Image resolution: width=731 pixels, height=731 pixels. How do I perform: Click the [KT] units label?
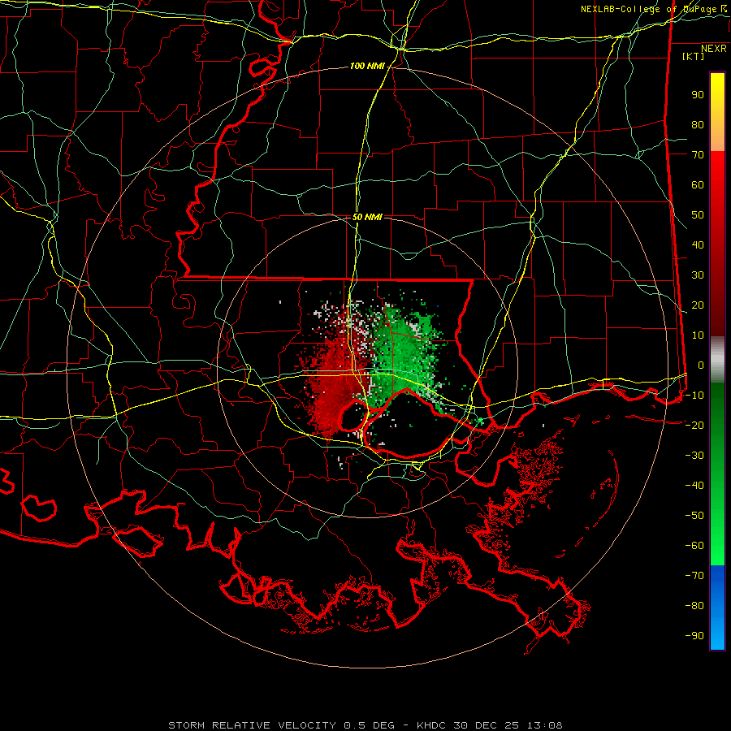point(694,56)
